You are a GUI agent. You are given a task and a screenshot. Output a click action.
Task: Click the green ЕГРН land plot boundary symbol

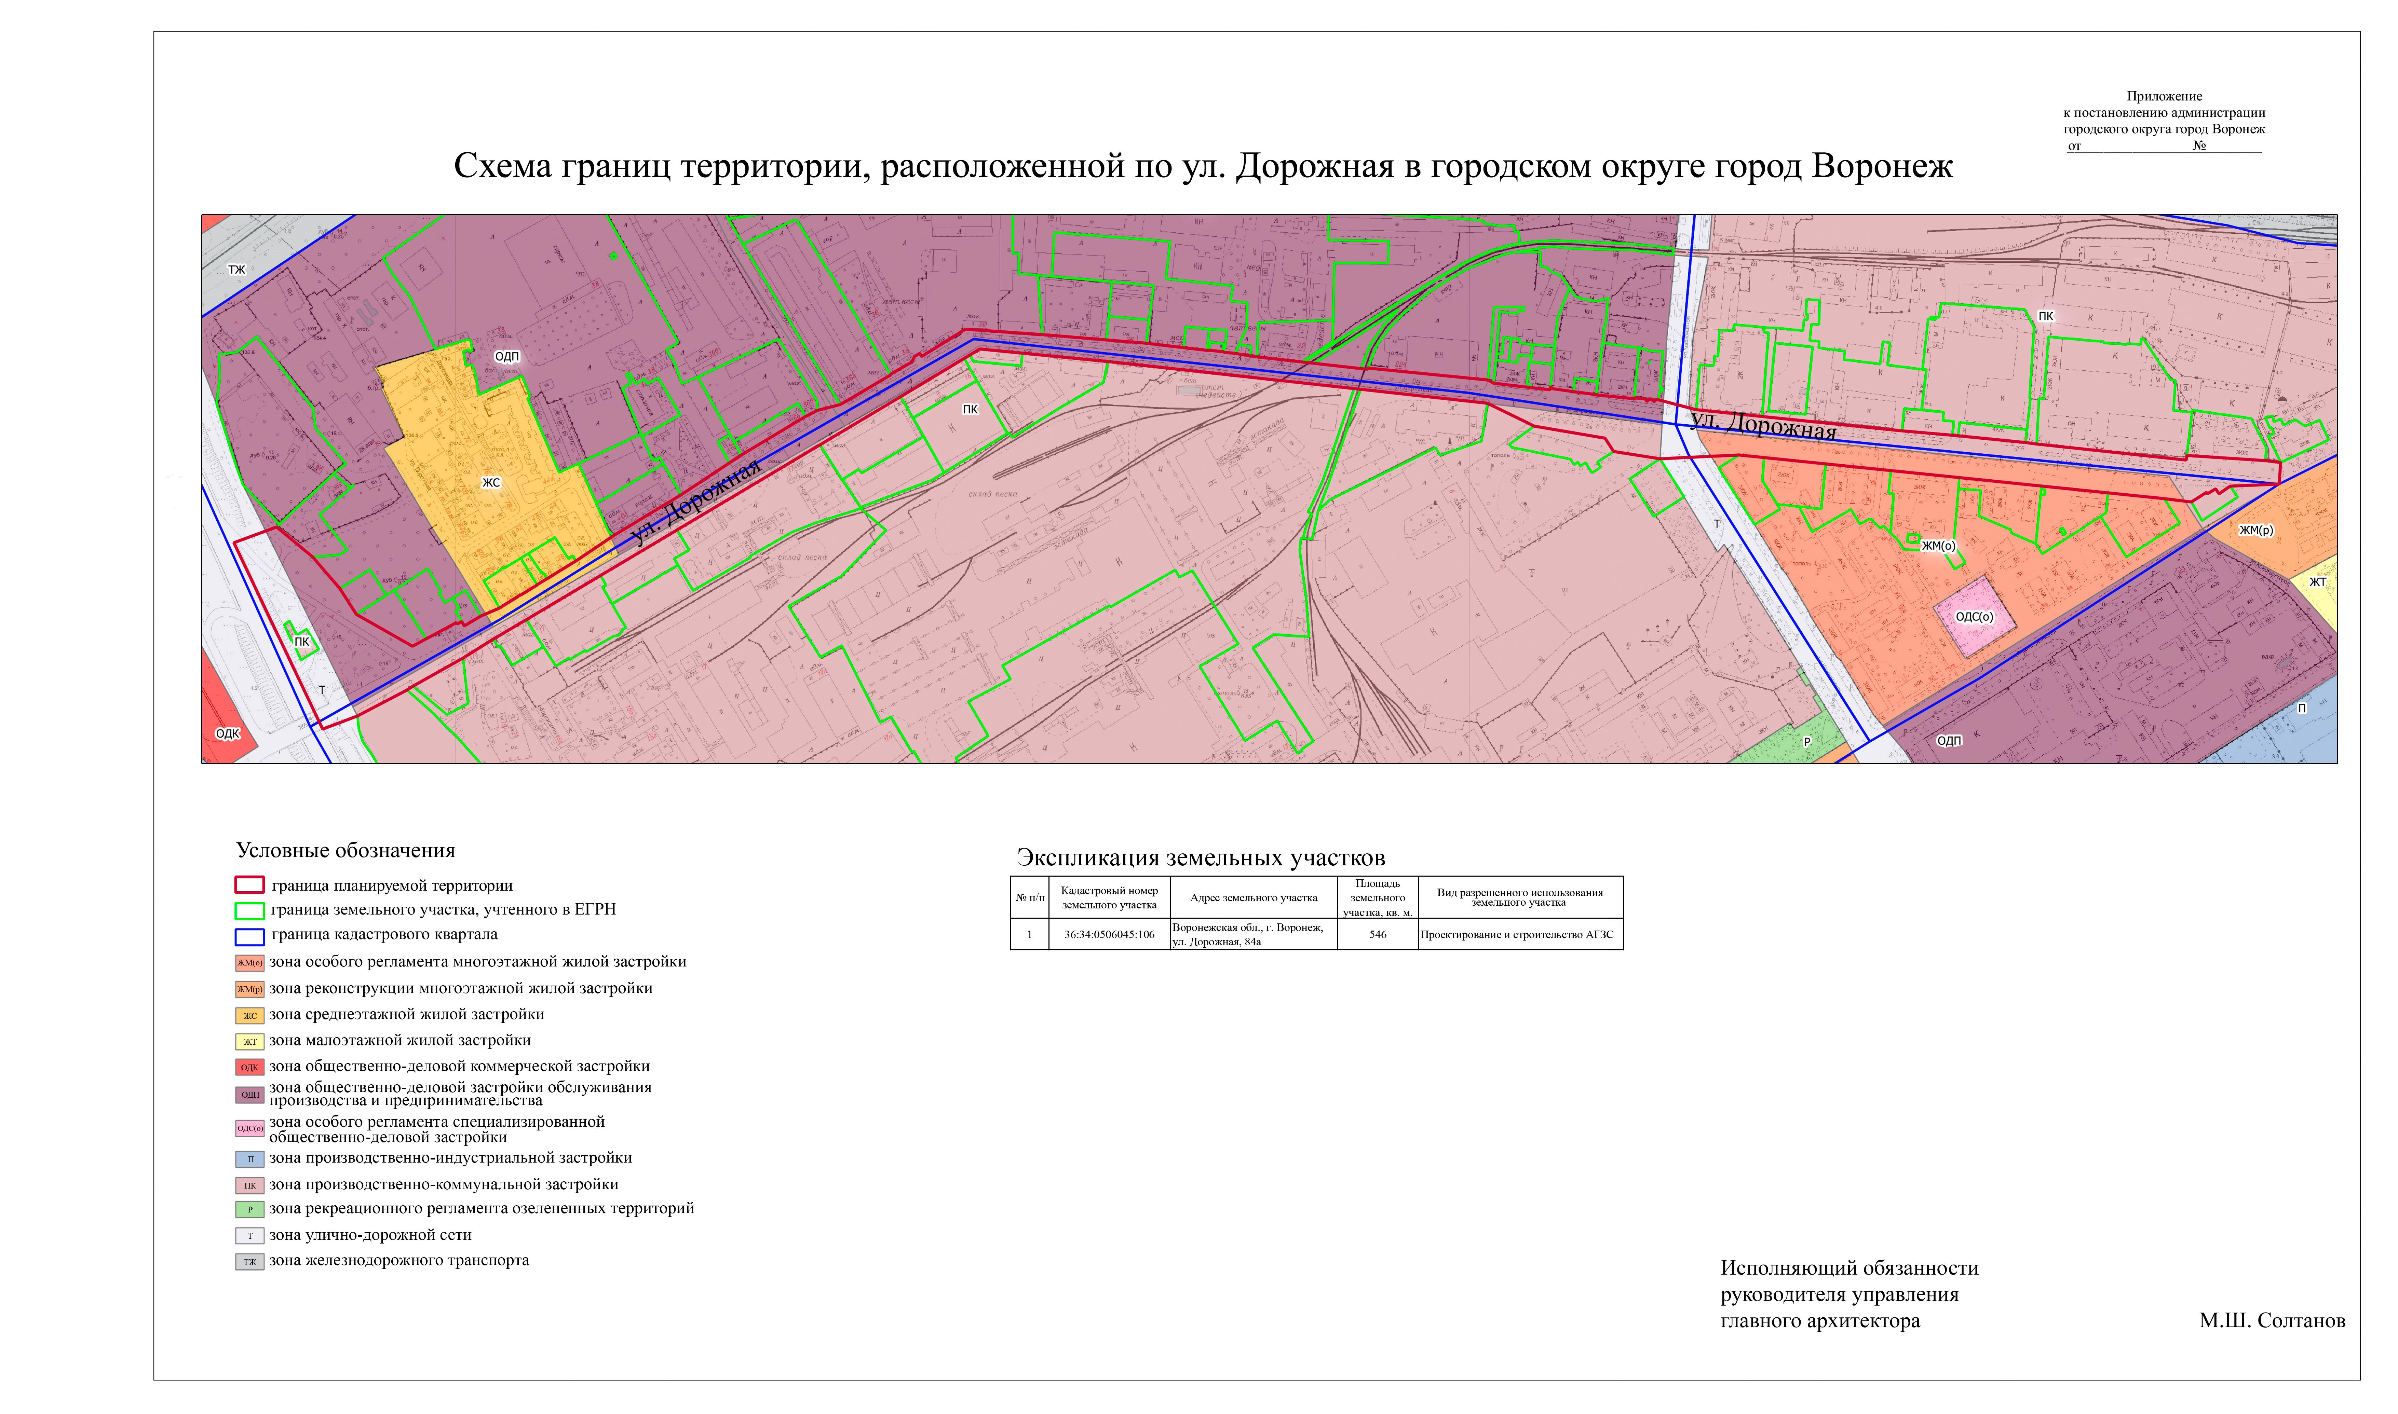250,910
